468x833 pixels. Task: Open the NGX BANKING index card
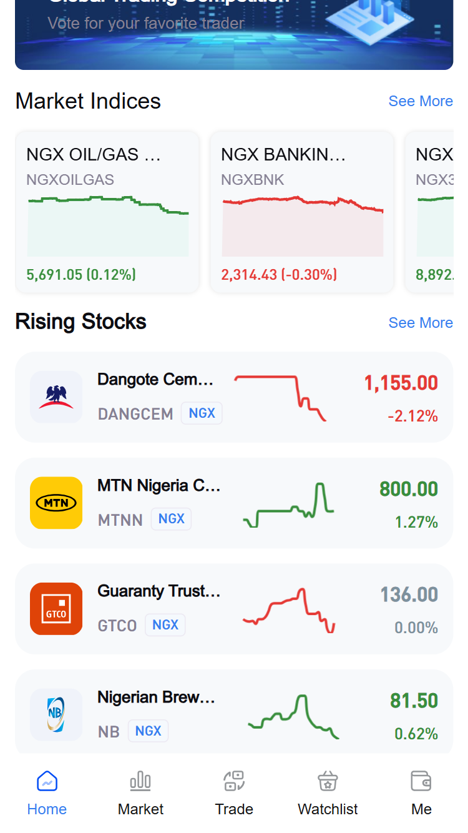click(302, 212)
